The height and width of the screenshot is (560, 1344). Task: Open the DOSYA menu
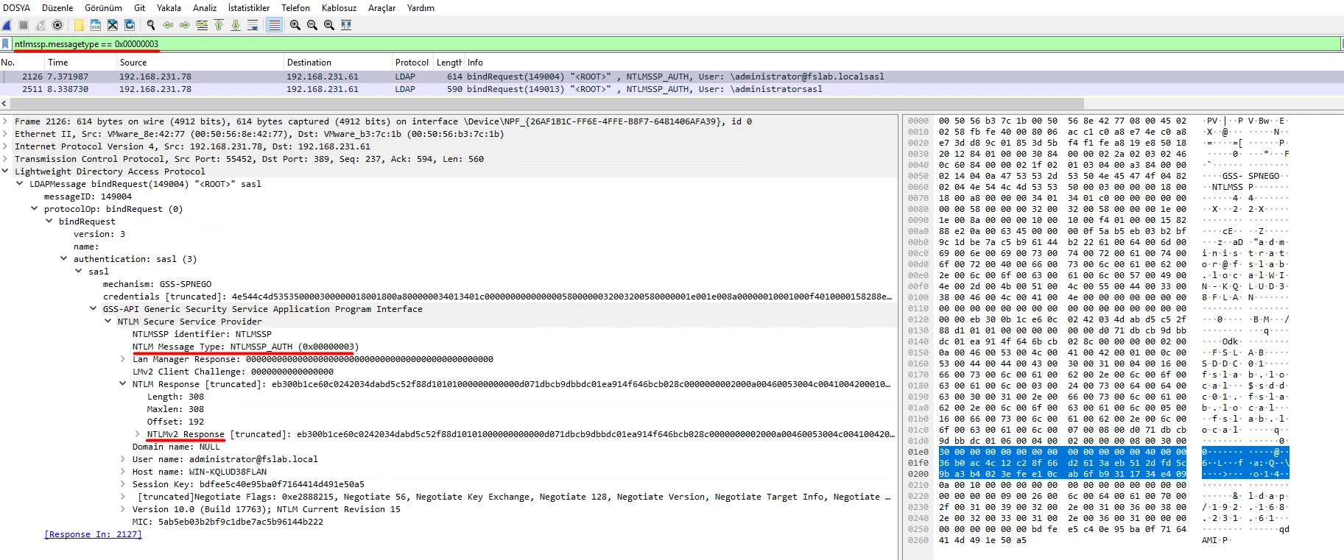[x=17, y=8]
